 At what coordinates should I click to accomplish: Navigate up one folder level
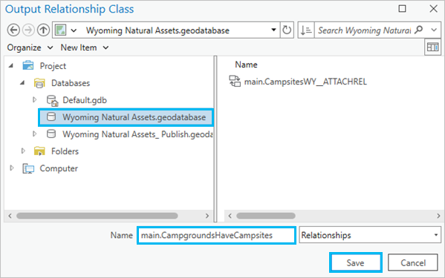click(x=43, y=30)
